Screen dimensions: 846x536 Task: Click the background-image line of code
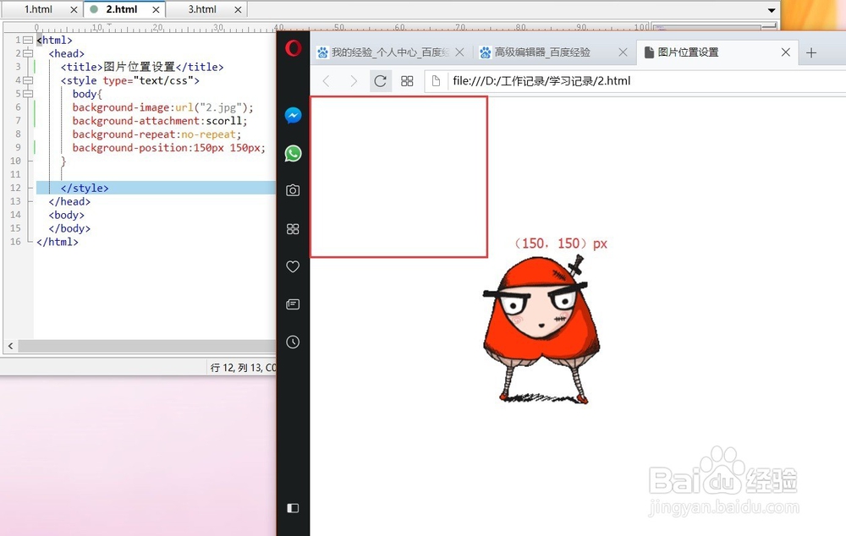[162, 107]
